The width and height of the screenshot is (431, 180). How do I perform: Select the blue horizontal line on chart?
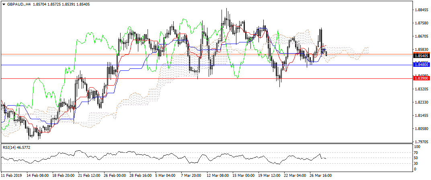click(201, 65)
